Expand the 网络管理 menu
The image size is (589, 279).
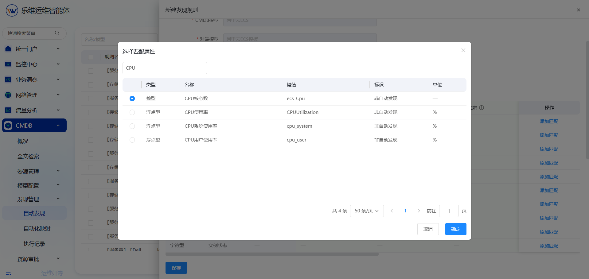click(58, 95)
